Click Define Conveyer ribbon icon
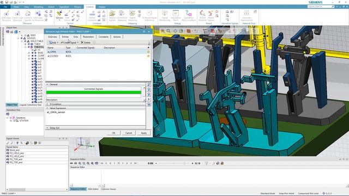The image size is (349, 196). point(92,16)
